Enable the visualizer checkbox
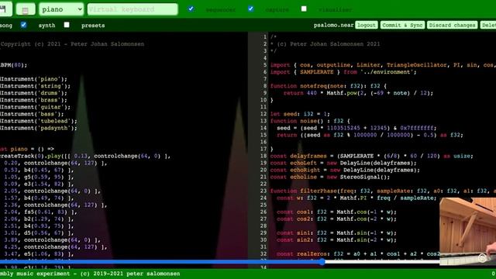496x279 pixels. pyautogui.click(x=304, y=9)
